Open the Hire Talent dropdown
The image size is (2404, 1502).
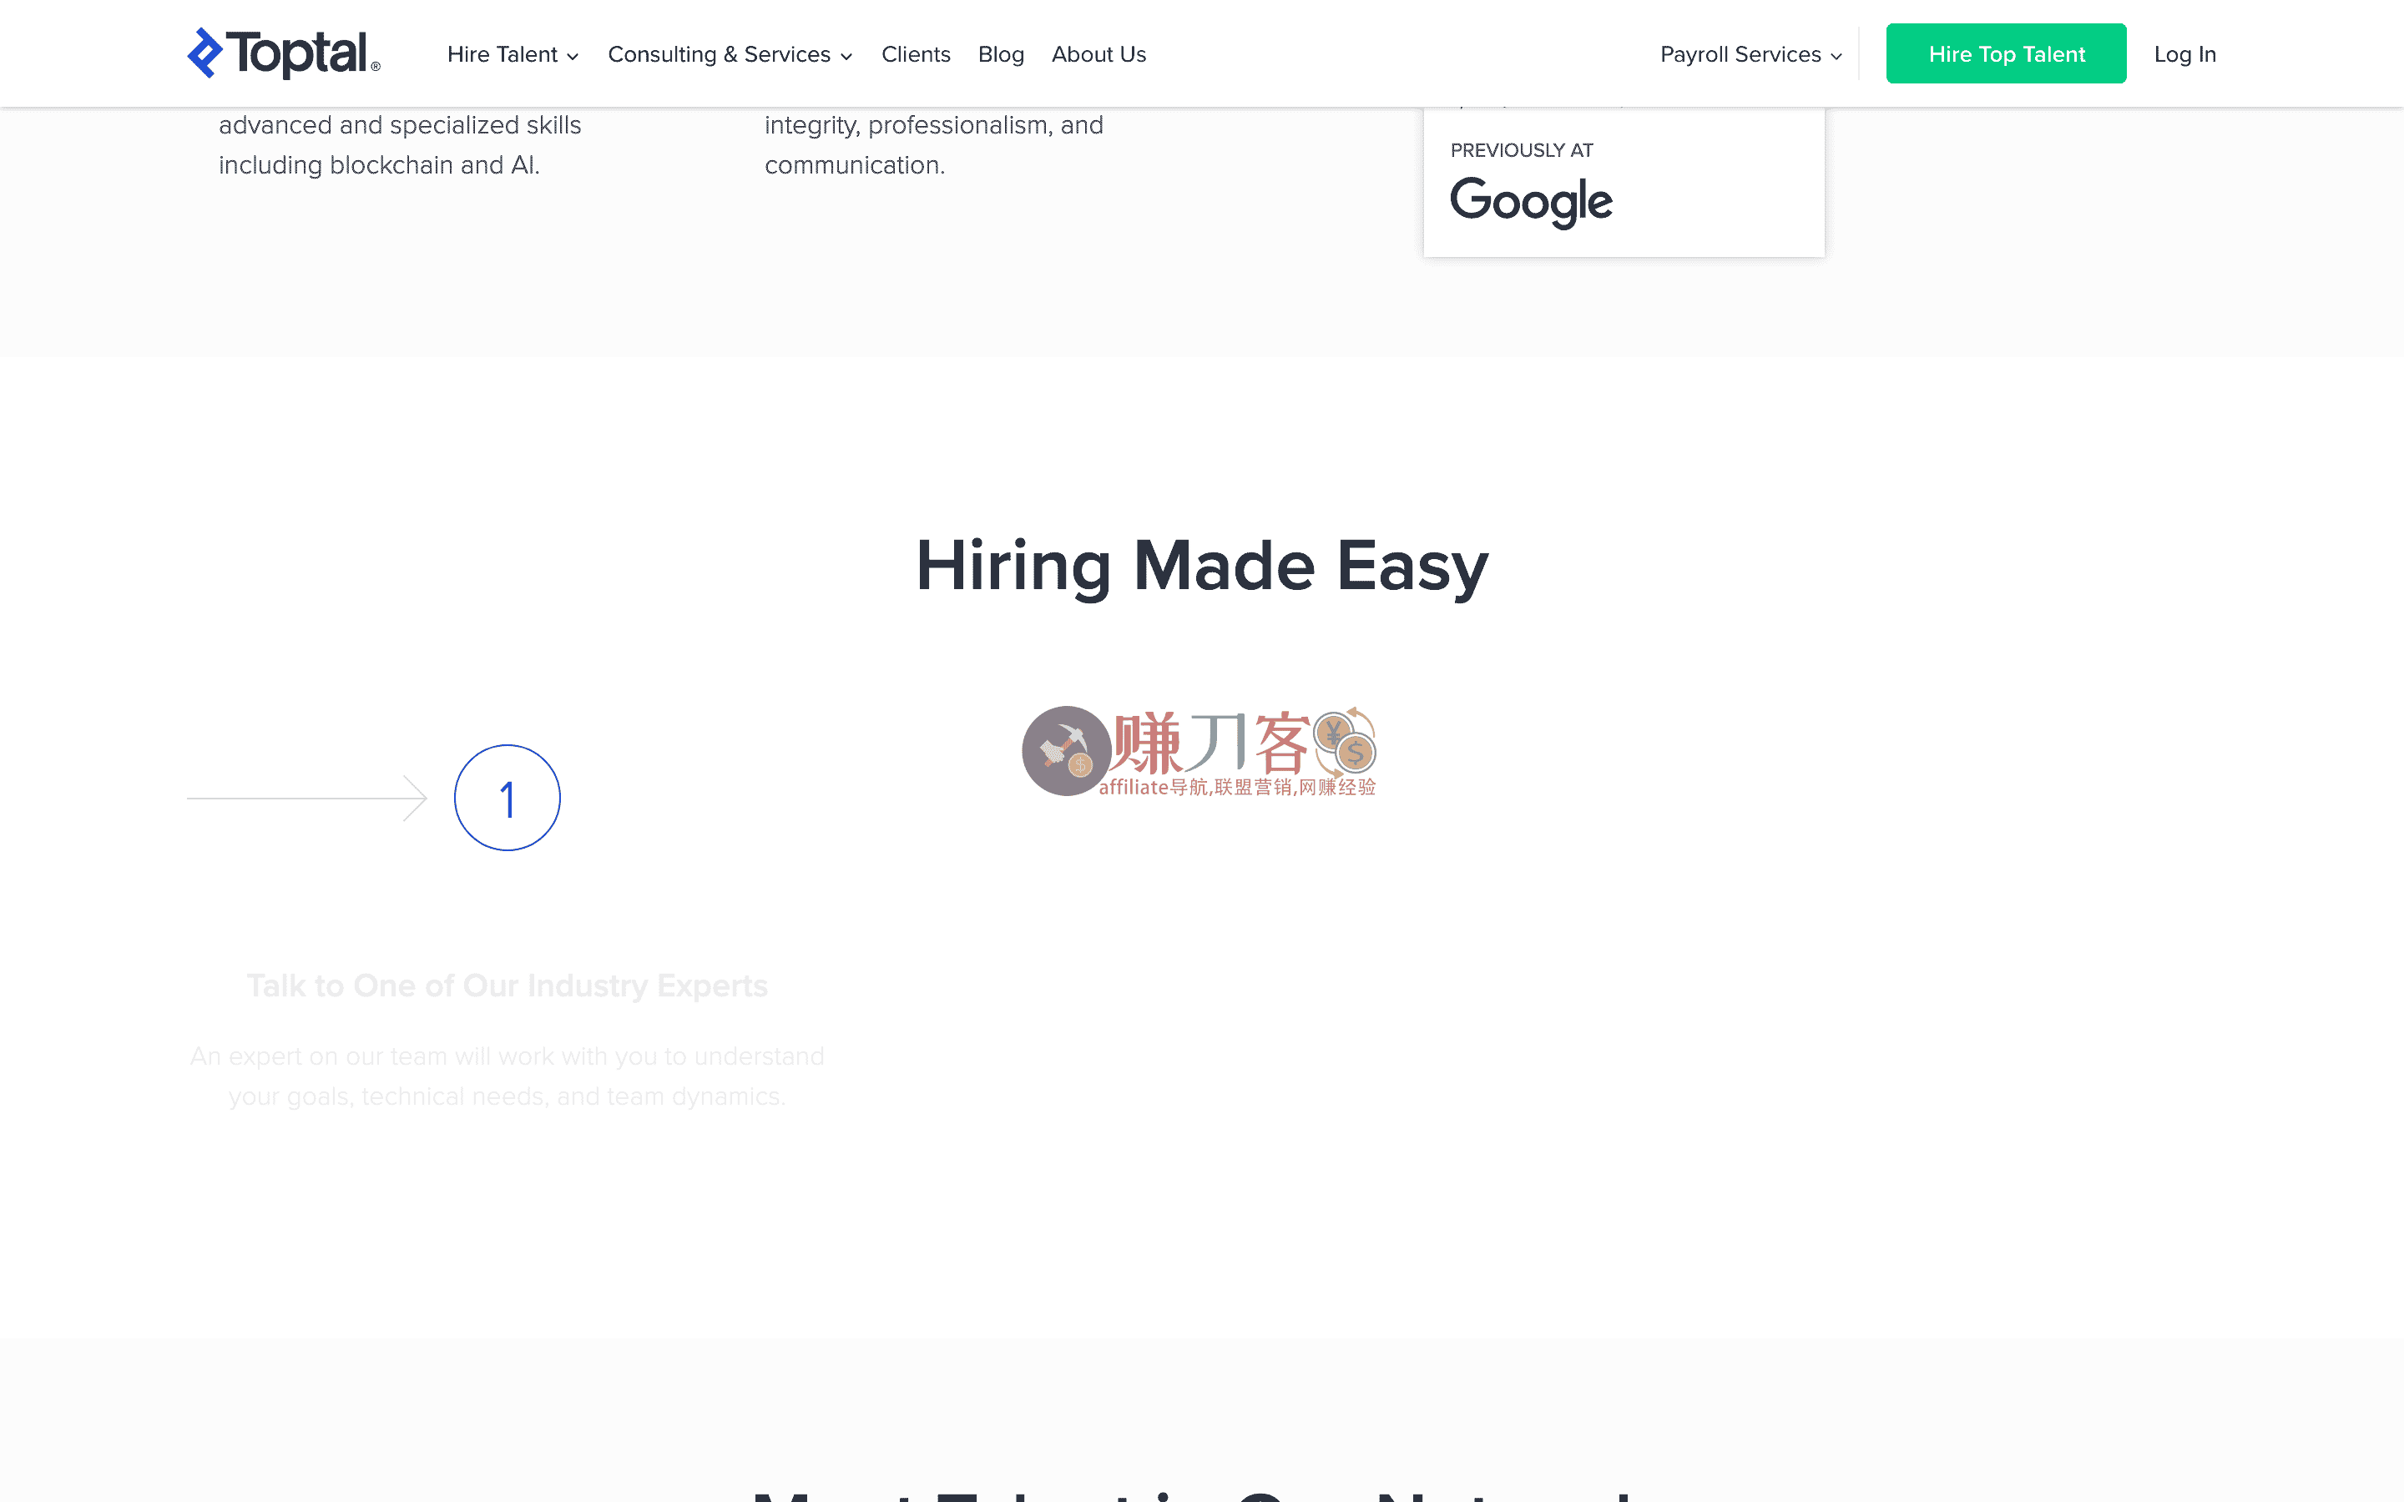(x=511, y=53)
